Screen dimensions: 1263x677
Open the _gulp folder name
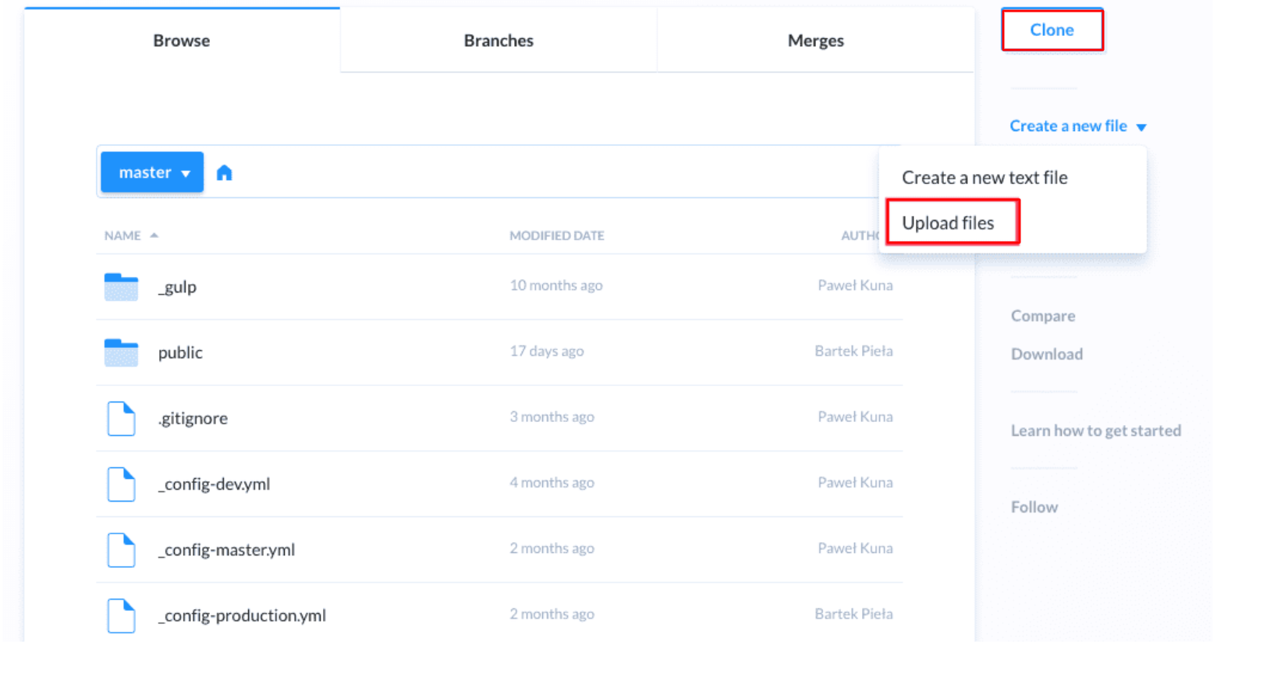tap(177, 287)
